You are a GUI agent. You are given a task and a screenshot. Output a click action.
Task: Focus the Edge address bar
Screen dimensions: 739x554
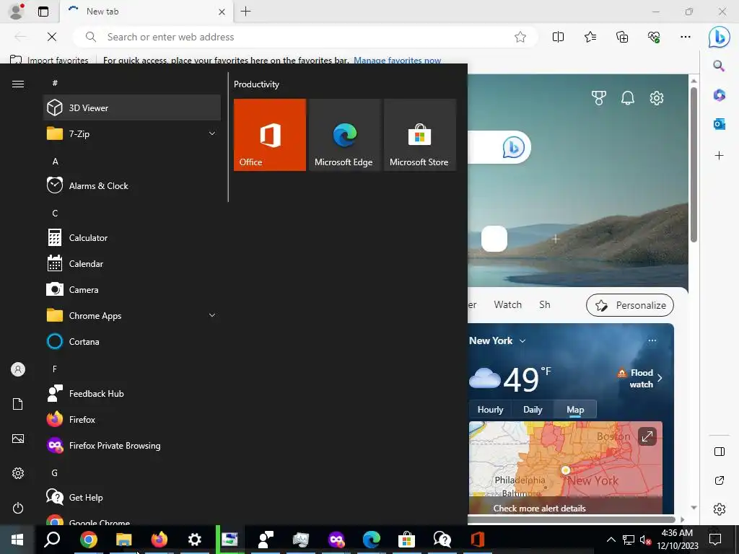click(x=305, y=37)
